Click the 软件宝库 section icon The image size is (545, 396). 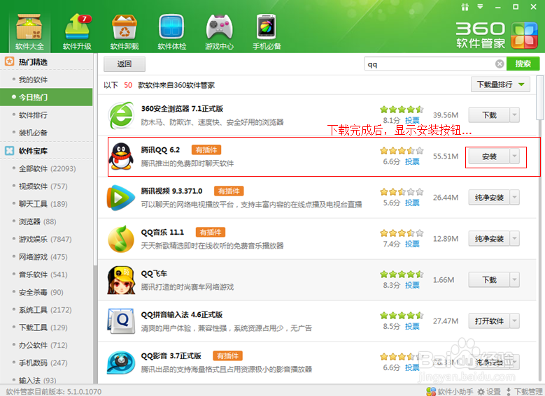point(9,151)
